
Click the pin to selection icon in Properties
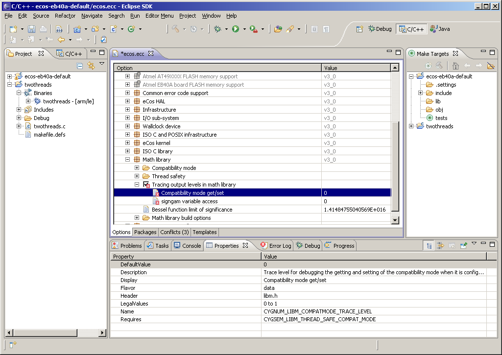463,246
